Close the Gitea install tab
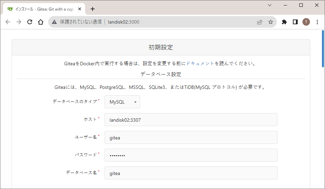Screen dimensions: 325x189 [x=81, y=9]
